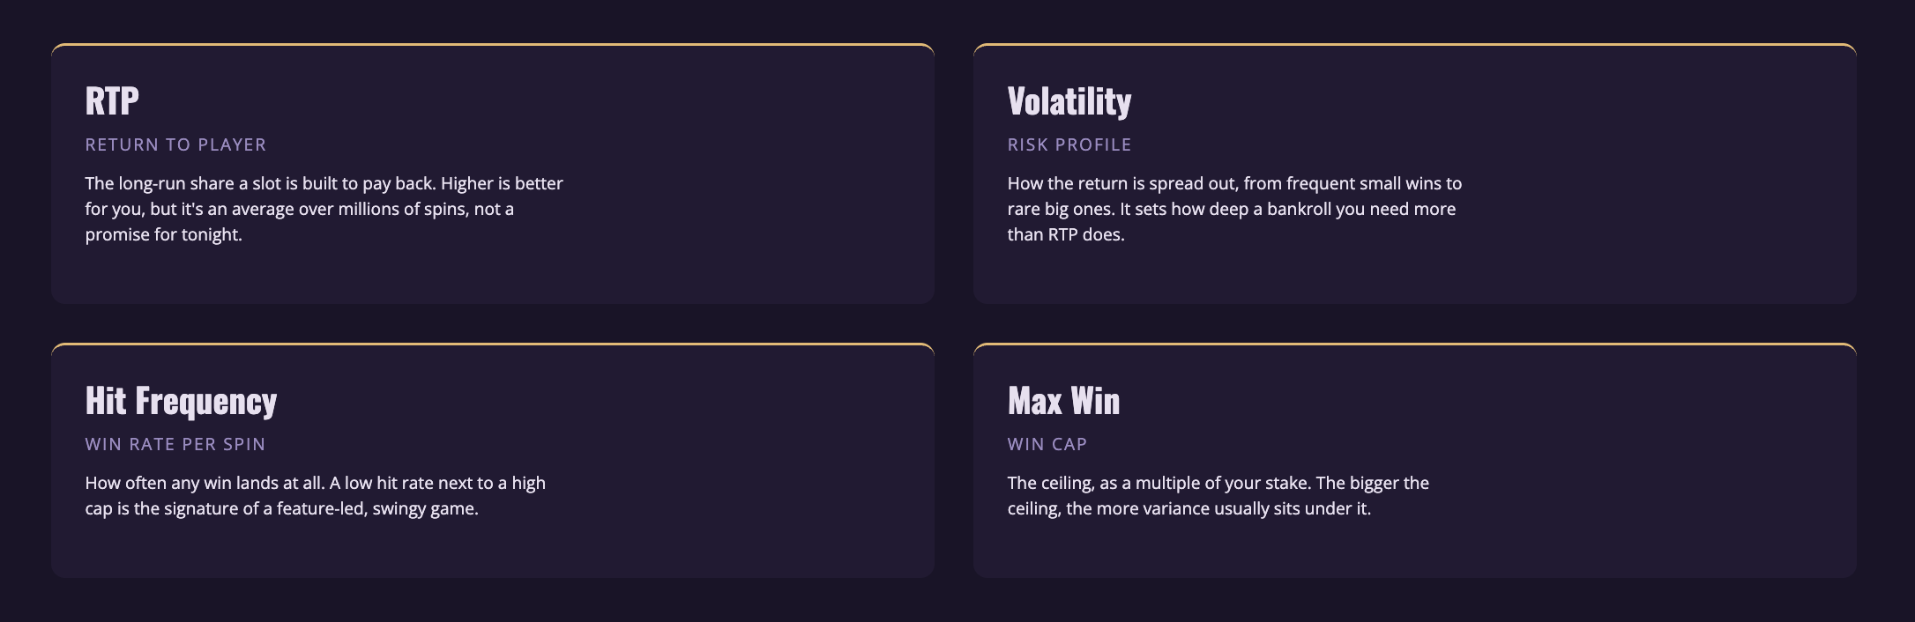Click the RTP description paragraph
Viewport: 1915px width, 622px height.
[x=324, y=209]
